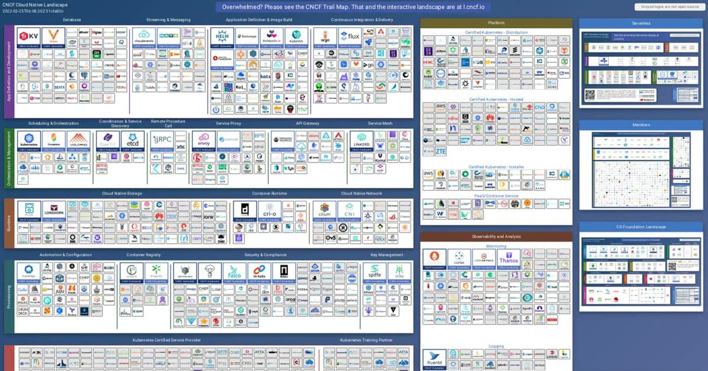
Task: Click the TiKV logo in Database
Action: pos(29,36)
